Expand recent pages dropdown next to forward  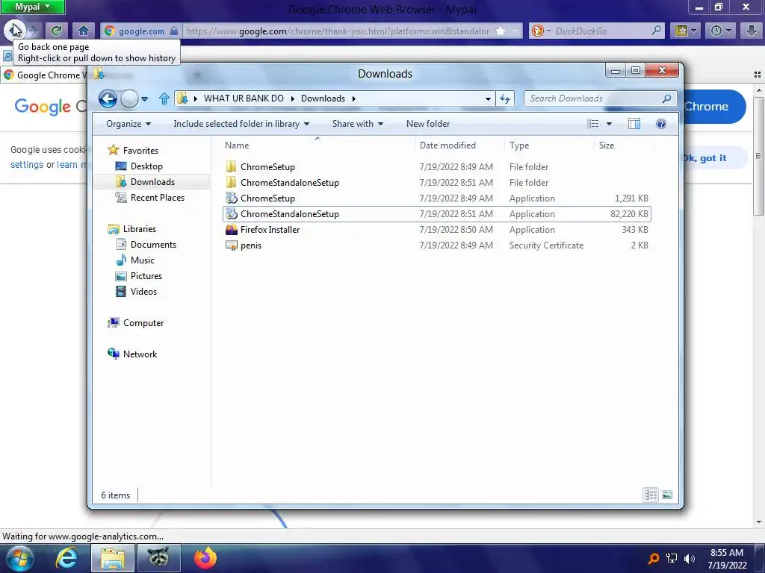coord(144,99)
